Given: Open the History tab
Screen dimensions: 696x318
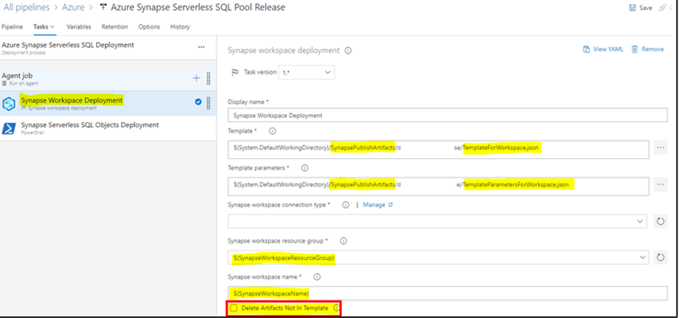Looking at the screenshot, I should click(180, 26).
